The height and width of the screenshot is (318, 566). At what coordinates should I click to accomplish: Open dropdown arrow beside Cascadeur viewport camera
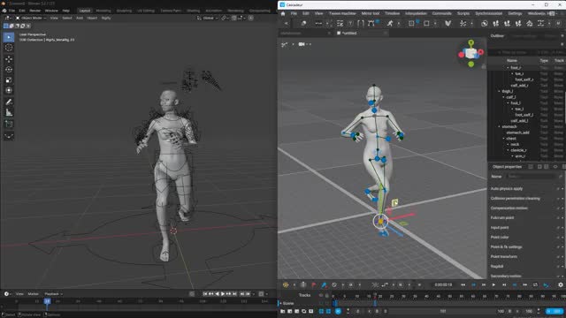[x=310, y=44]
